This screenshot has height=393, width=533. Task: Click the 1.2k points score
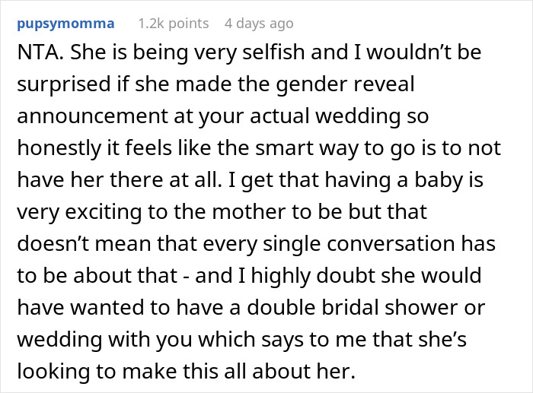point(173,24)
